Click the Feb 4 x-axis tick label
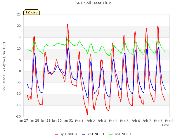 (x=113, y=121)
